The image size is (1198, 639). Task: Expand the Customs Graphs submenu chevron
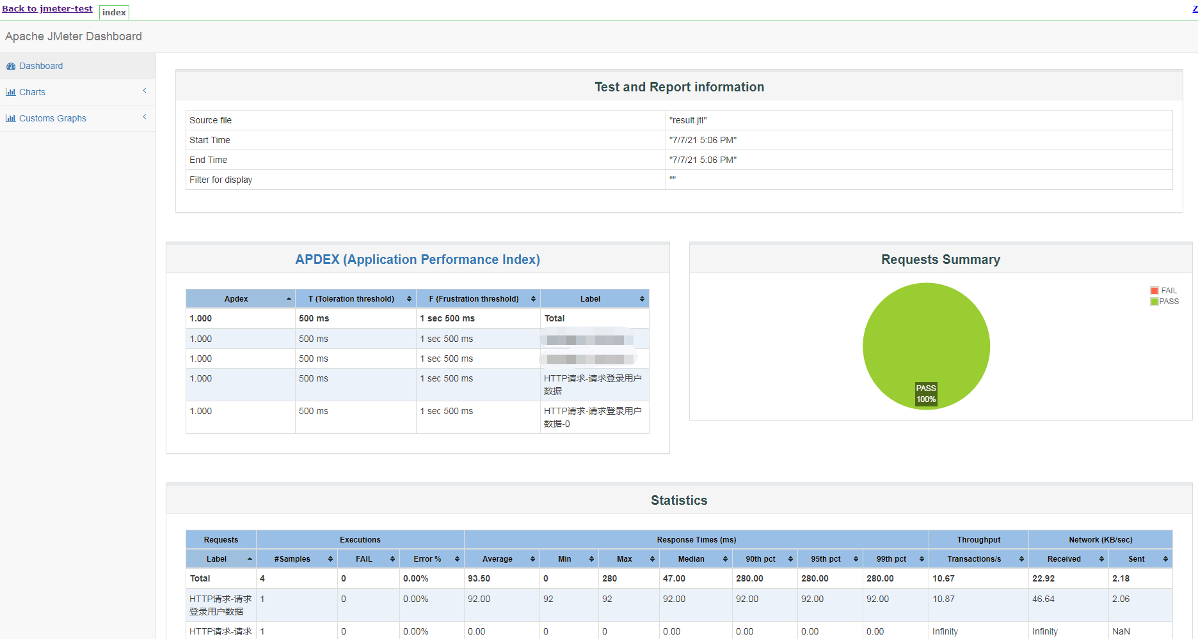(x=145, y=117)
